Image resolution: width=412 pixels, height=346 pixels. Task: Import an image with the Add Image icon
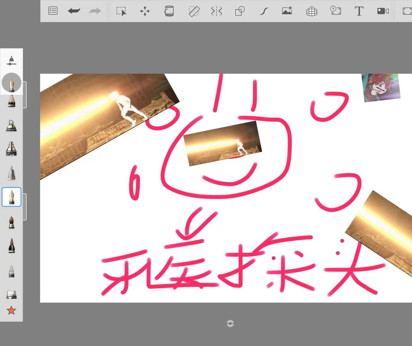(x=287, y=11)
